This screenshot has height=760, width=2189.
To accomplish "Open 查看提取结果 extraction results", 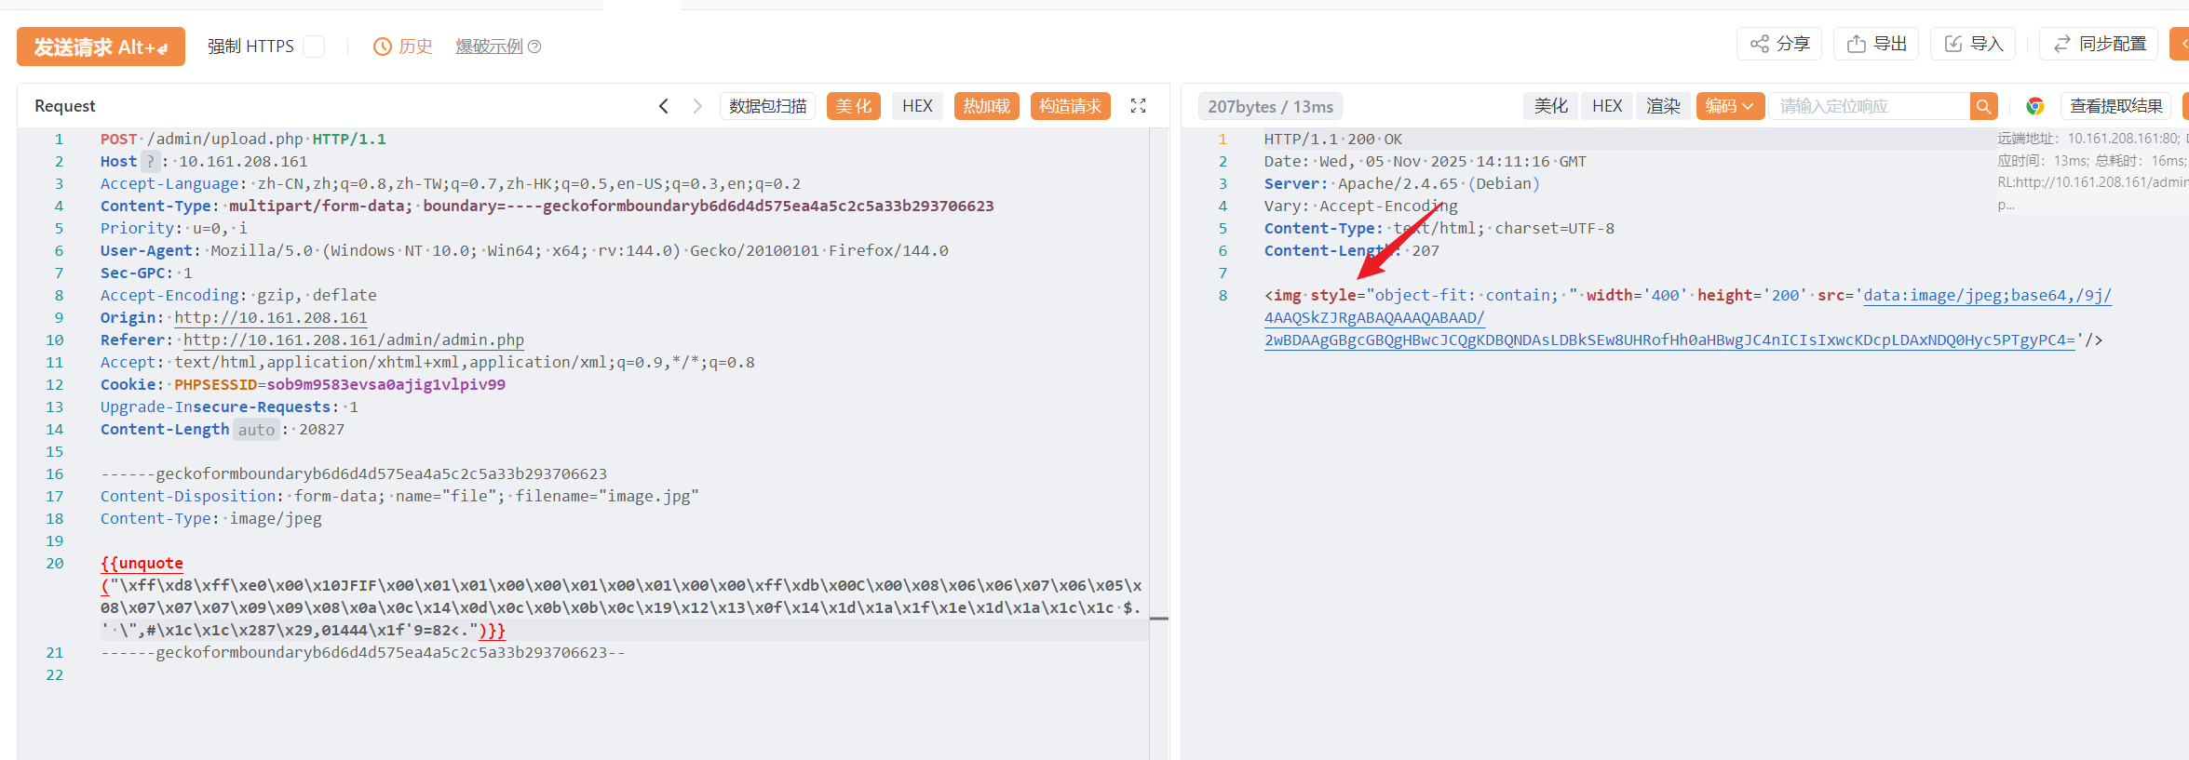I will pyautogui.click(x=2115, y=106).
